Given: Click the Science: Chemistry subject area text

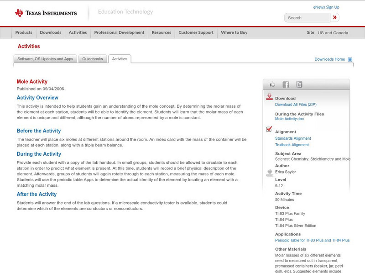Looking at the screenshot, I should (313, 159).
